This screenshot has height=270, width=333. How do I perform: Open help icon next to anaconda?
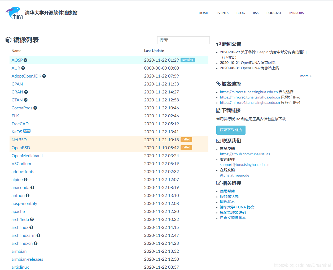click(x=32, y=188)
